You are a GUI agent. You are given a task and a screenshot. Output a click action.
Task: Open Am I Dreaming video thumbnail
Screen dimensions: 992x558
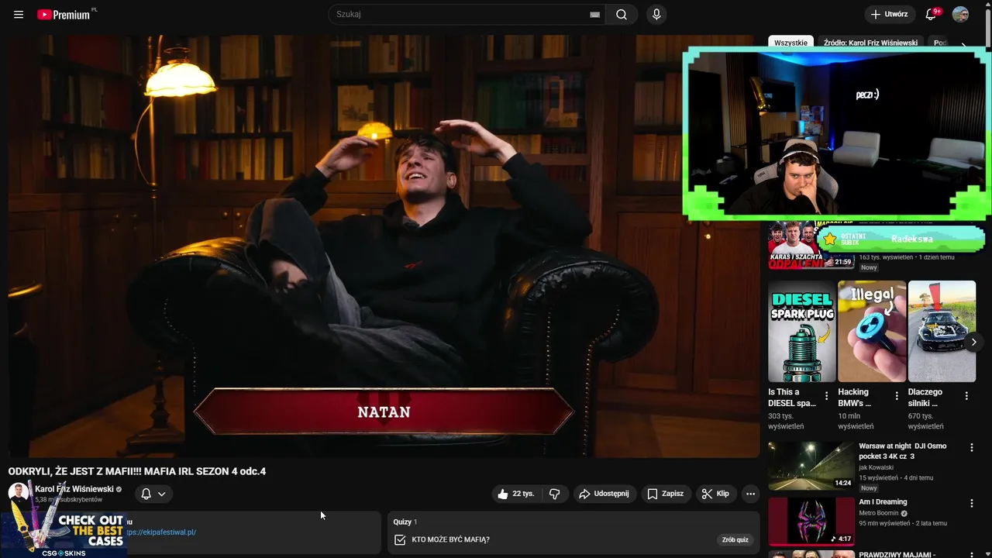click(x=811, y=522)
